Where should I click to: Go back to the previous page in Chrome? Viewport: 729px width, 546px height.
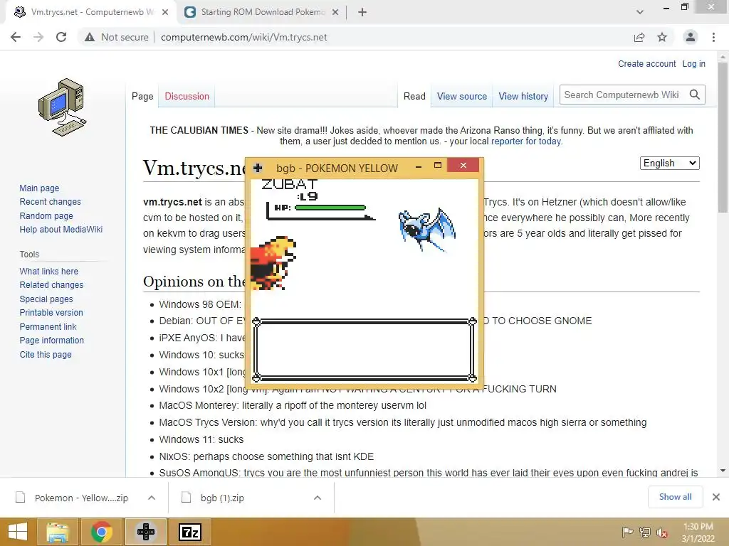point(16,37)
